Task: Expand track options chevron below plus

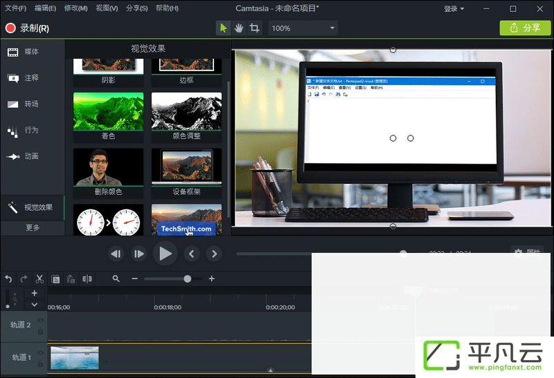Action: click(x=34, y=305)
